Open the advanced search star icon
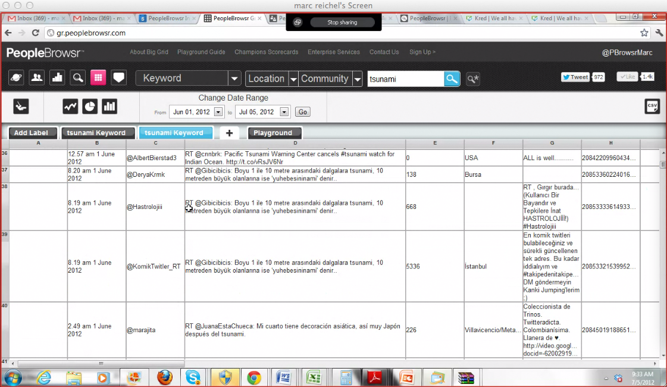This screenshot has width=667, height=387. (x=472, y=79)
